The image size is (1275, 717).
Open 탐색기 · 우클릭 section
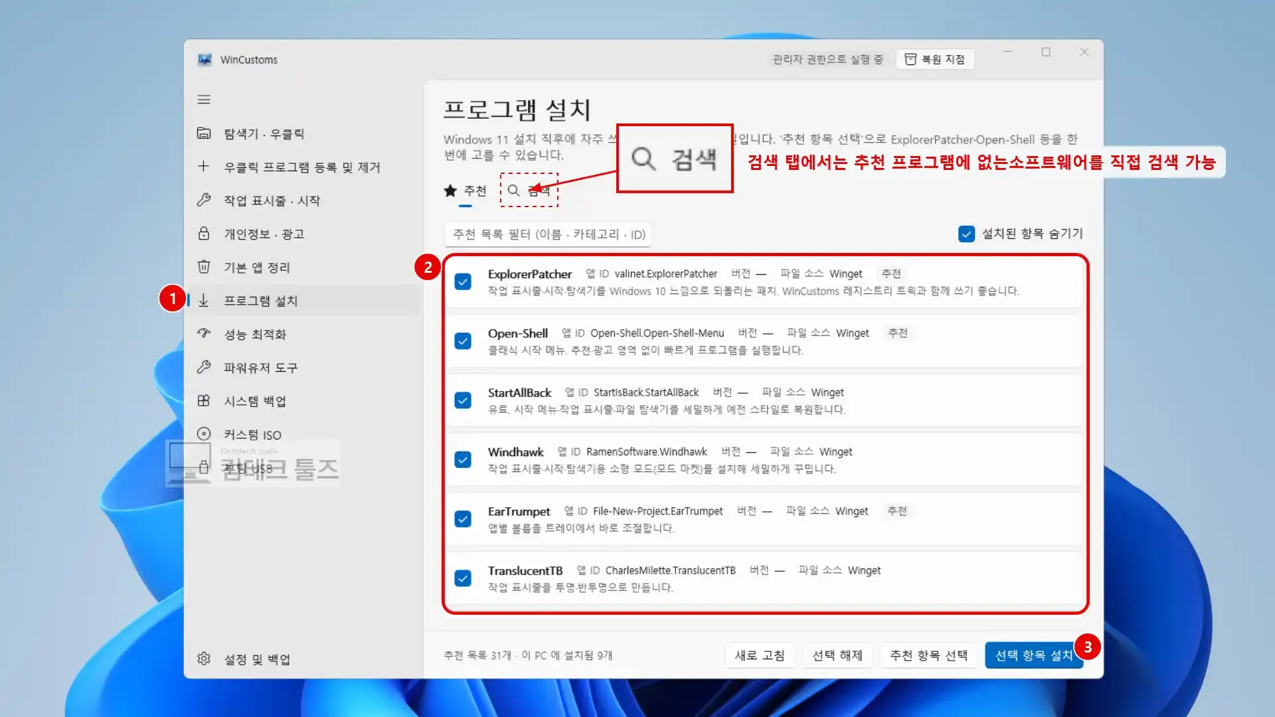[303, 133]
